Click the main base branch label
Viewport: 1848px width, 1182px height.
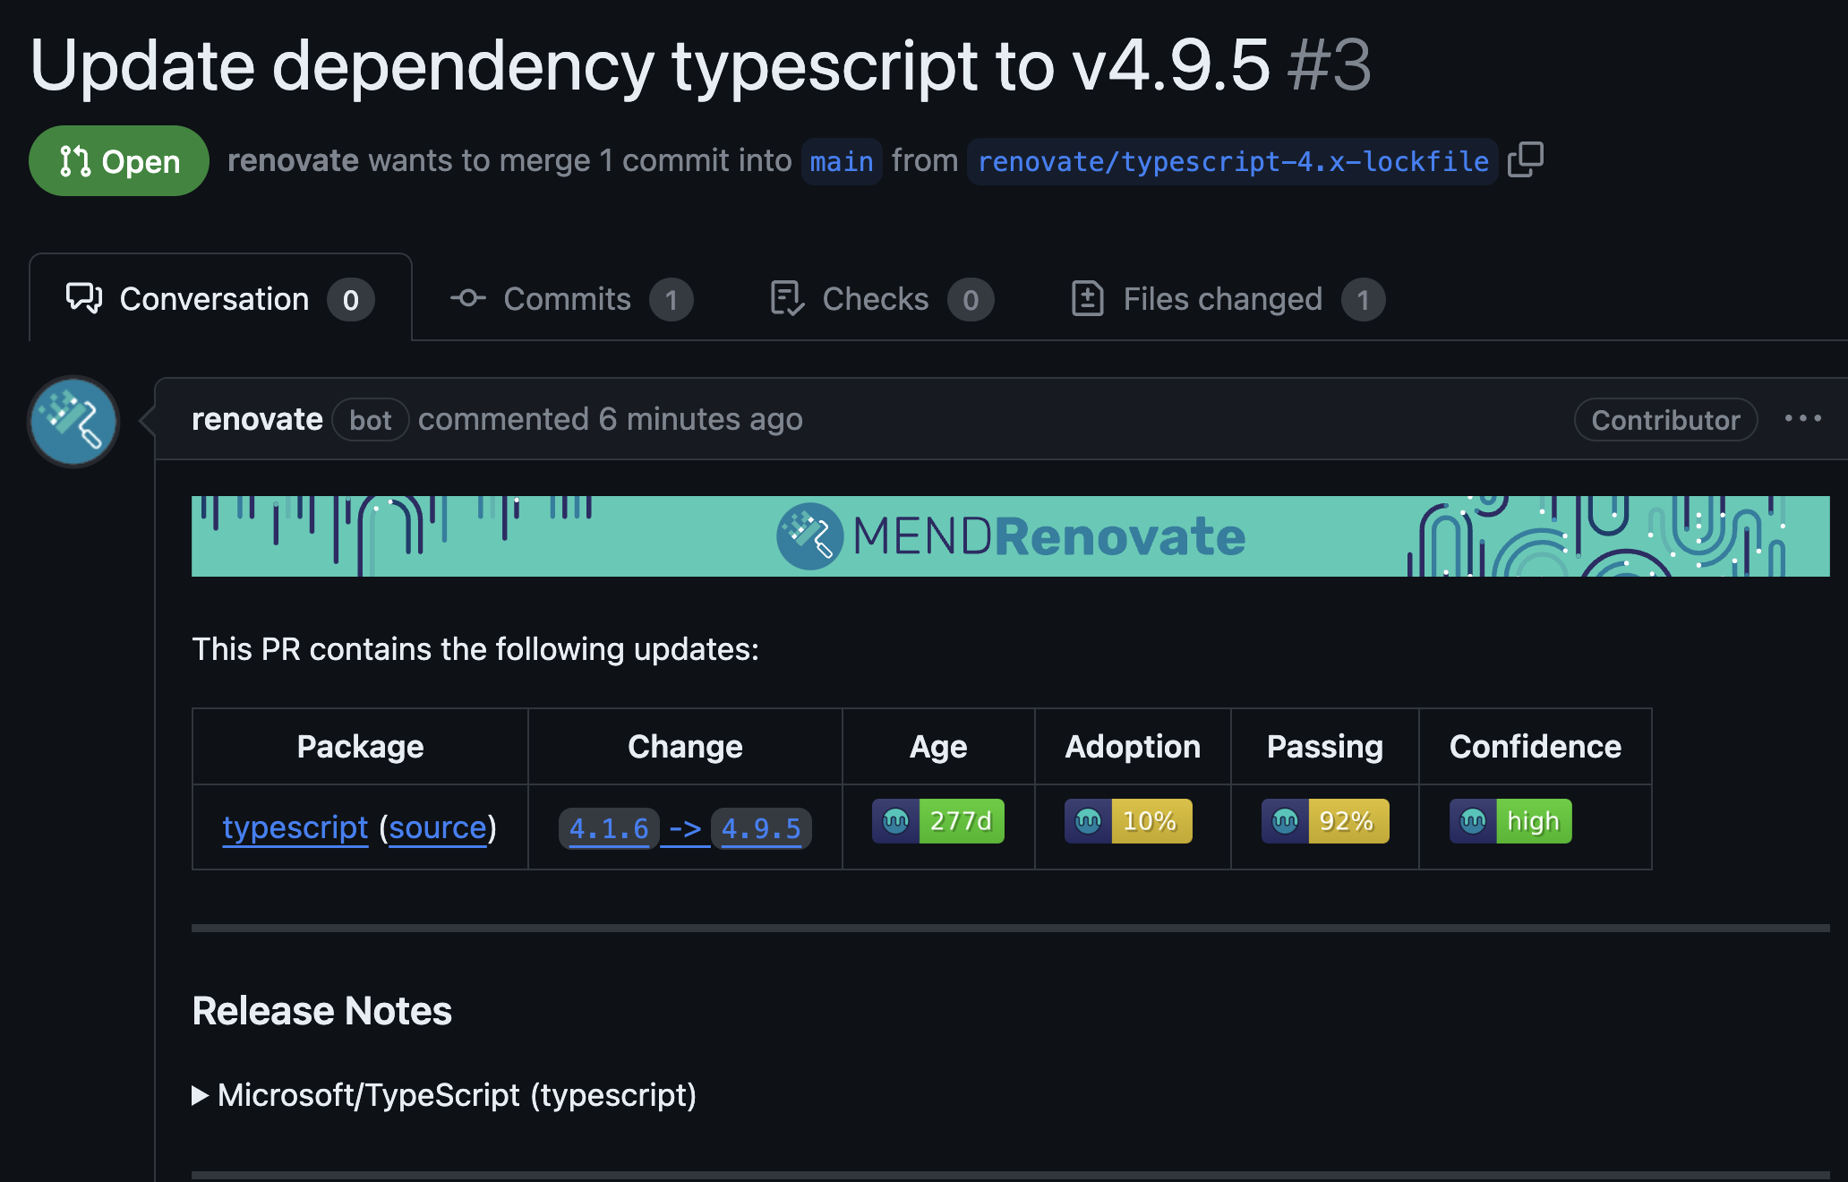[841, 162]
